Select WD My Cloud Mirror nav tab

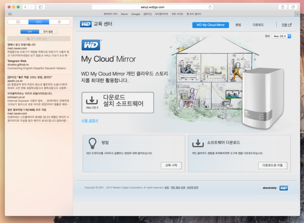pos(211,25)
